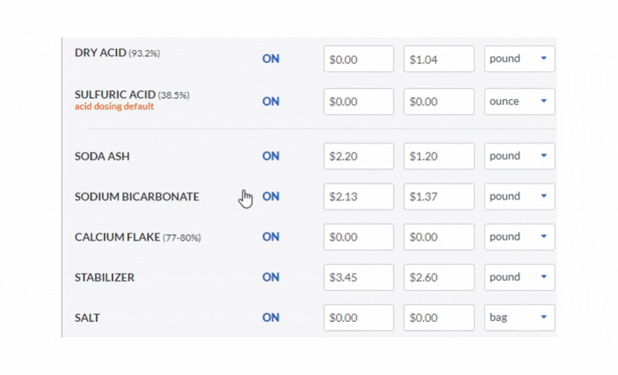Screen dimensions: 618x375
Task: Expand Calcium Flake unit dropdown
Action: point(519,237)
